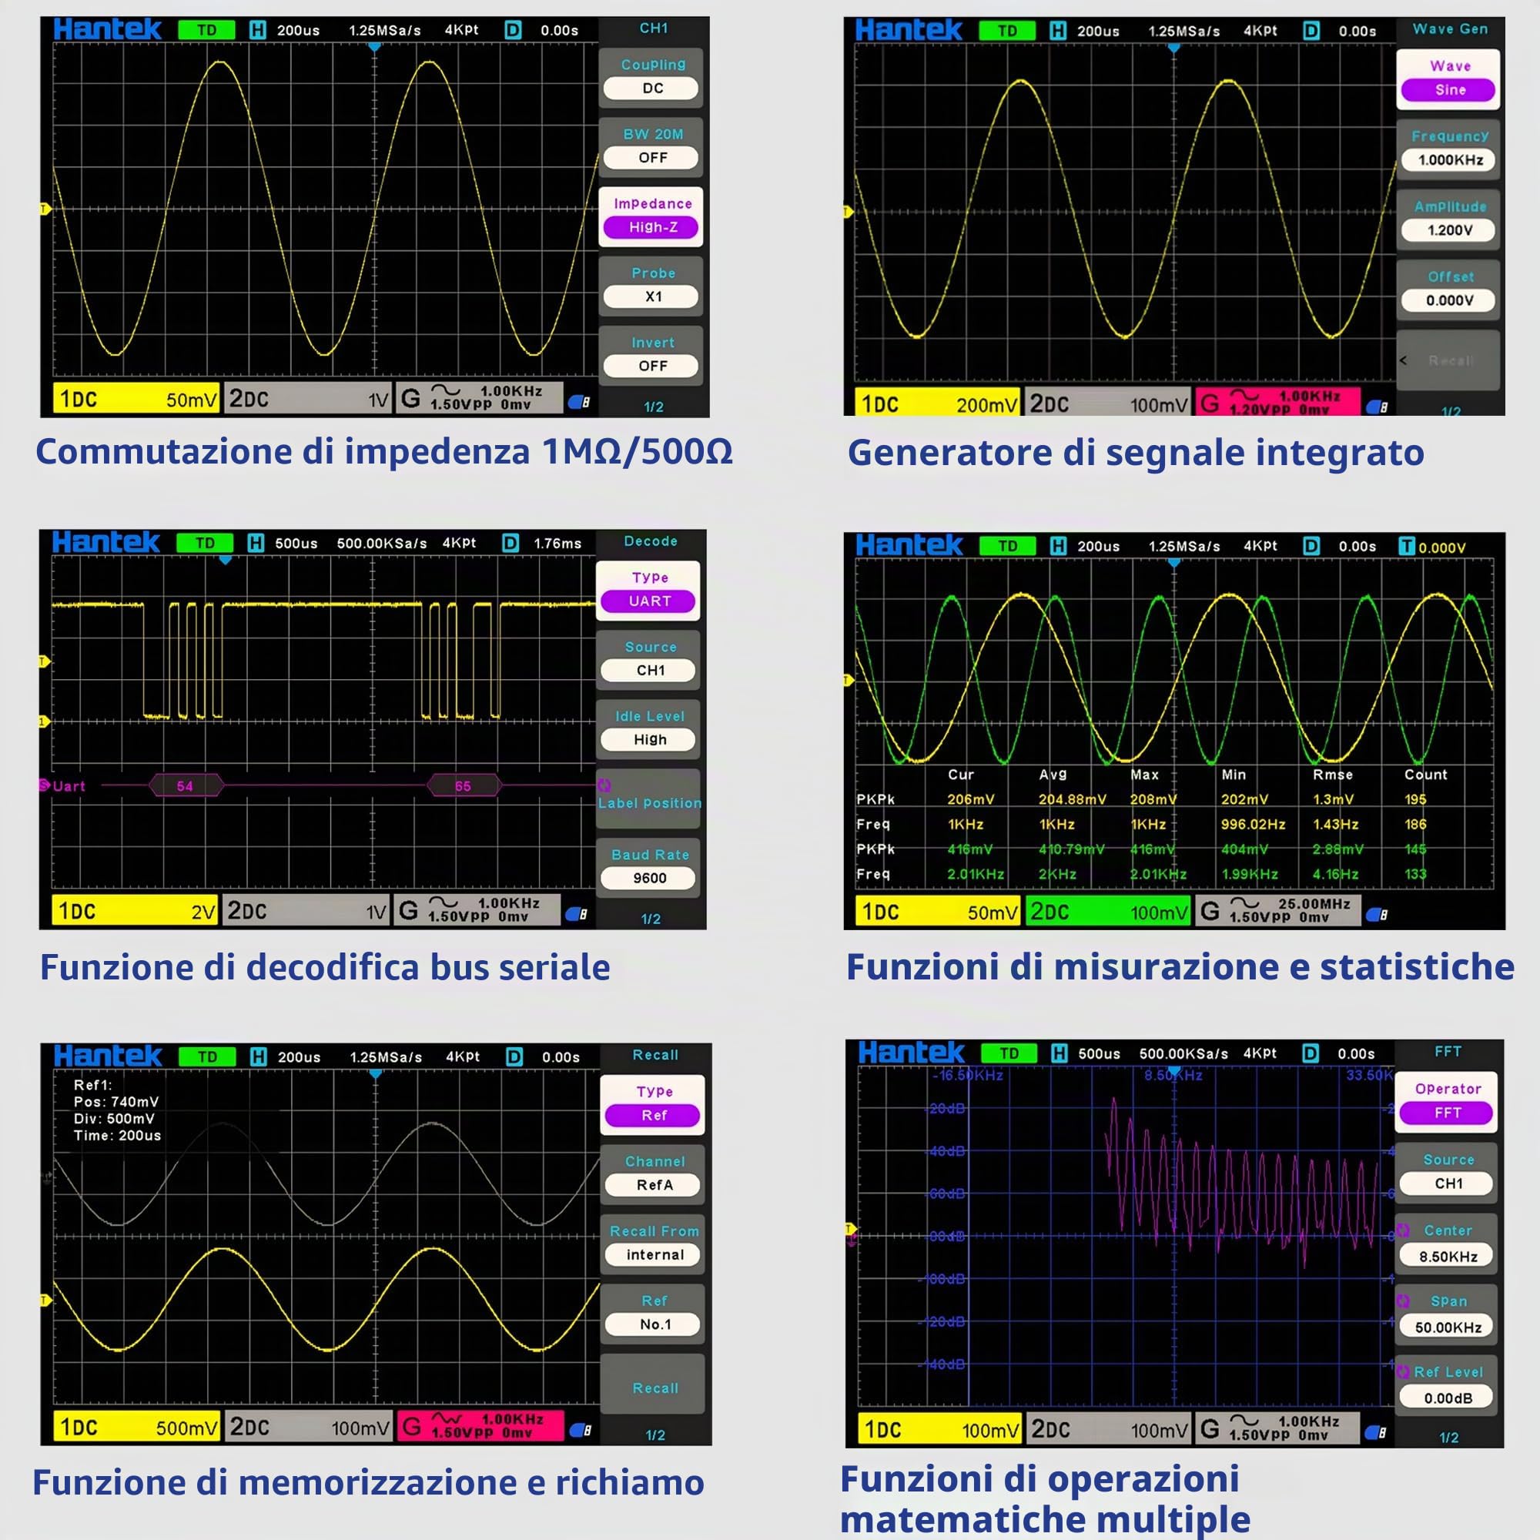Click the Decode menu title
Screen dimensions: 1540x1540
pyautogui.click(x=651, y=541)
